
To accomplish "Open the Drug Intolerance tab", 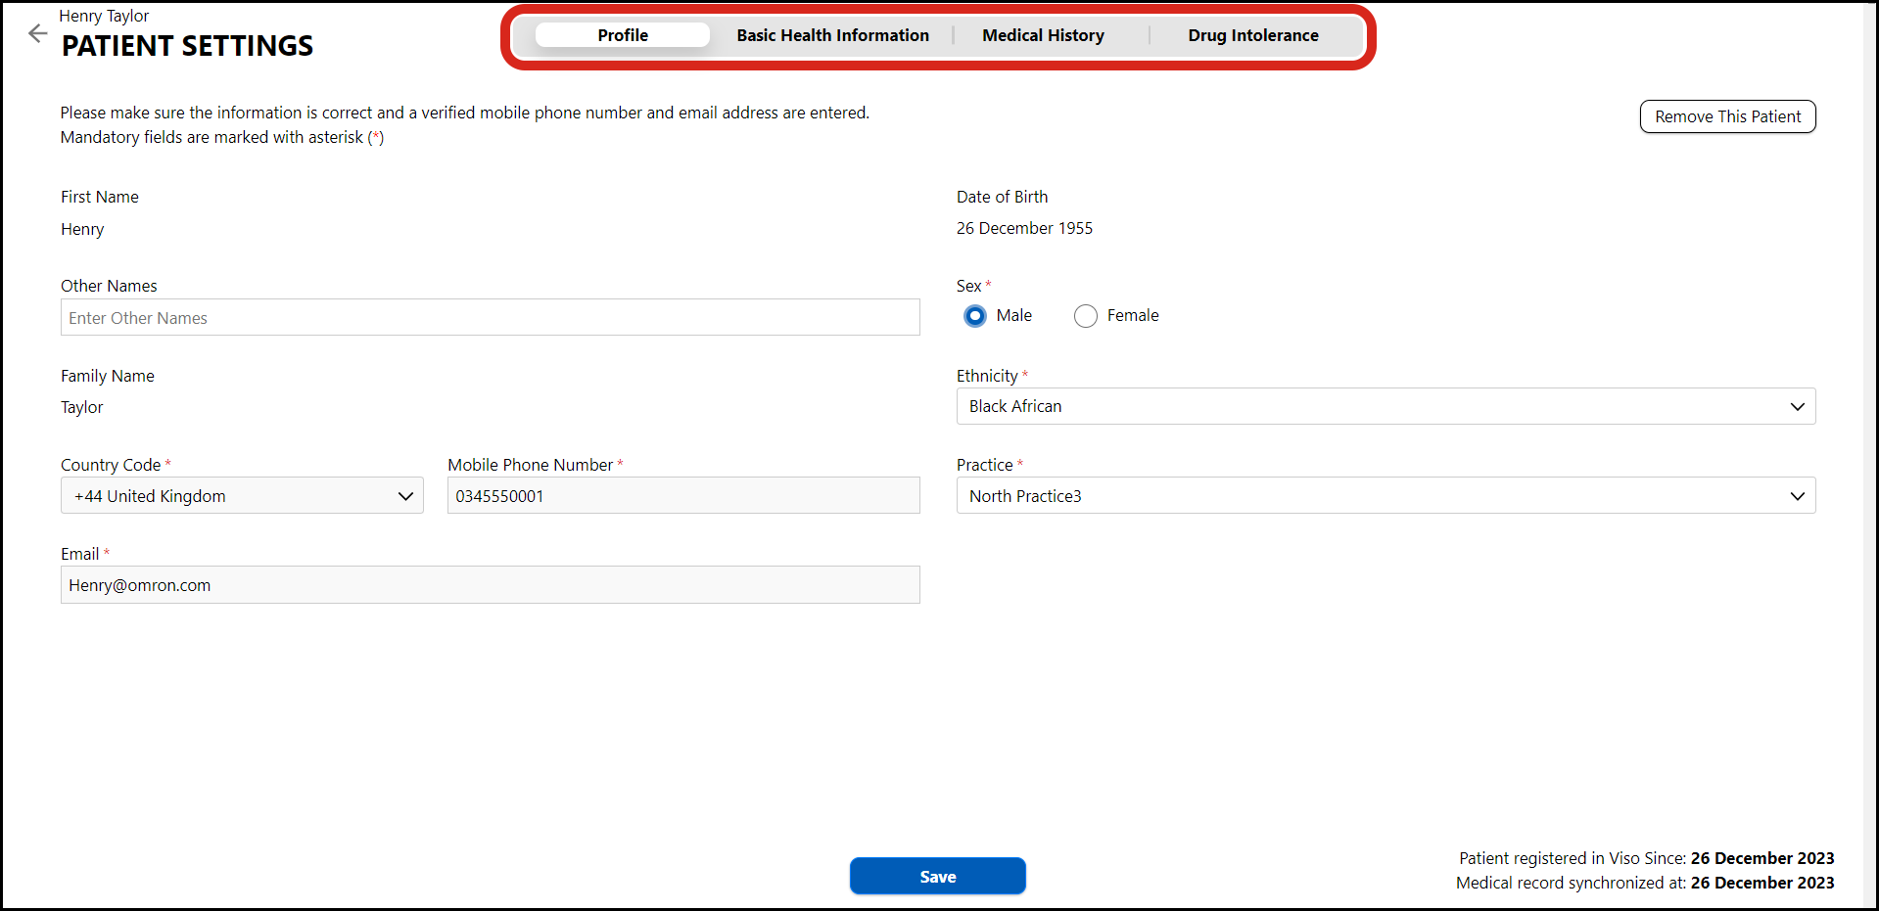I will pyautogui.click(x=1252, y=35).
